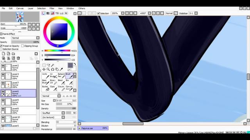Hide Layer2 using its eye icon
The image size is (250, 140).
3,66
